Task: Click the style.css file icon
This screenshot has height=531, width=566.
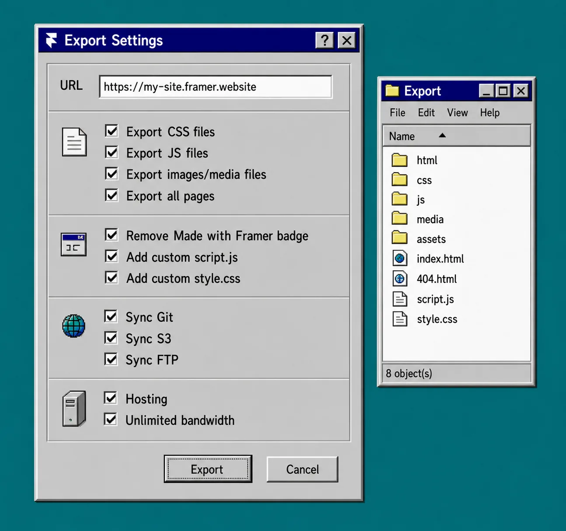Action: click(x=399, y=319)
